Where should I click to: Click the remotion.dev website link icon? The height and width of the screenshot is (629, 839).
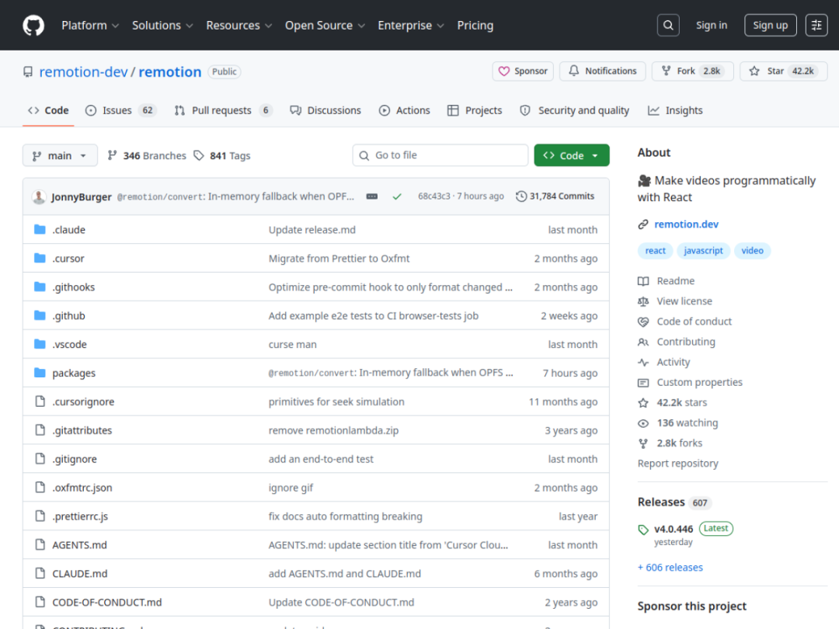point(643,224)
